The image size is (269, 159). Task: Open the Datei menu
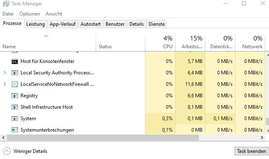coord(8,14)
